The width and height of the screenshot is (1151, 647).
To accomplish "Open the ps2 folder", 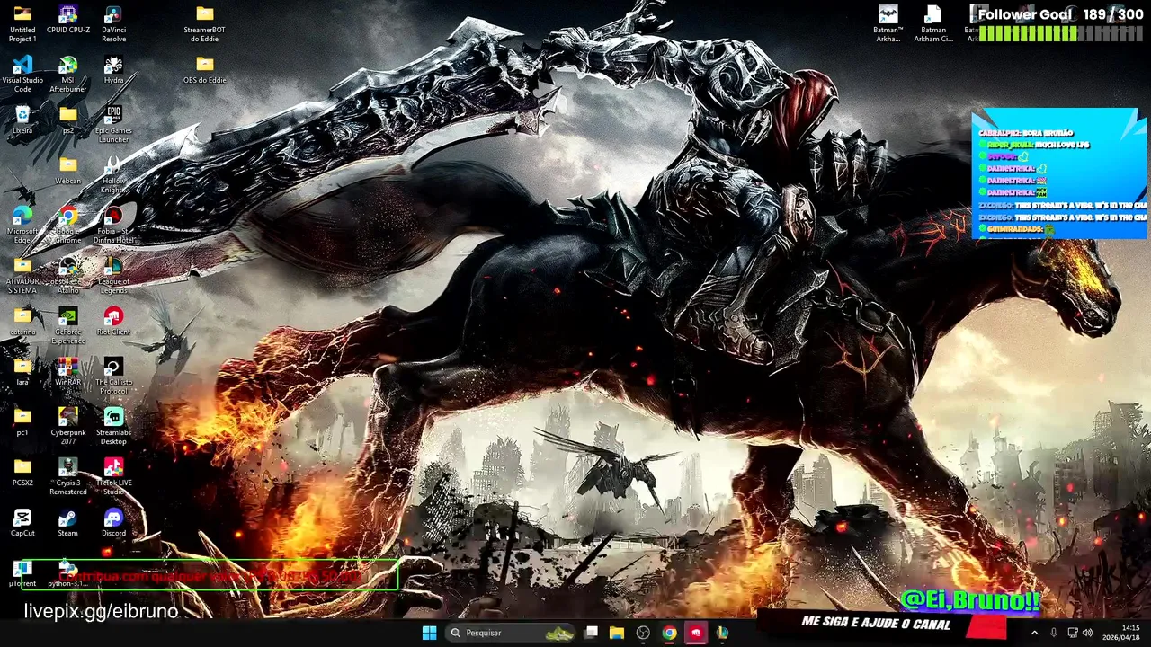I will [68, 120].
